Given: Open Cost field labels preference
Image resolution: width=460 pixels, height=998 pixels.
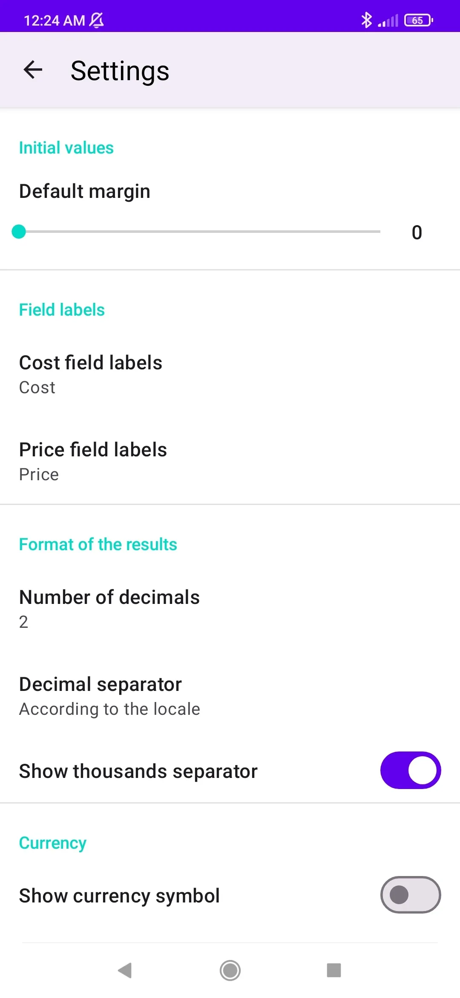Looking at the screenshot, I should click(x=230, y=374).
